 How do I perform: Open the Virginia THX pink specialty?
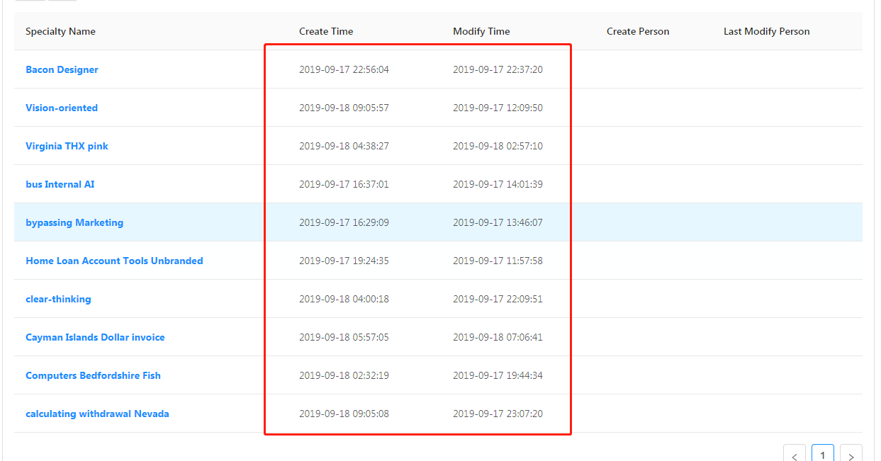(67, 146)
